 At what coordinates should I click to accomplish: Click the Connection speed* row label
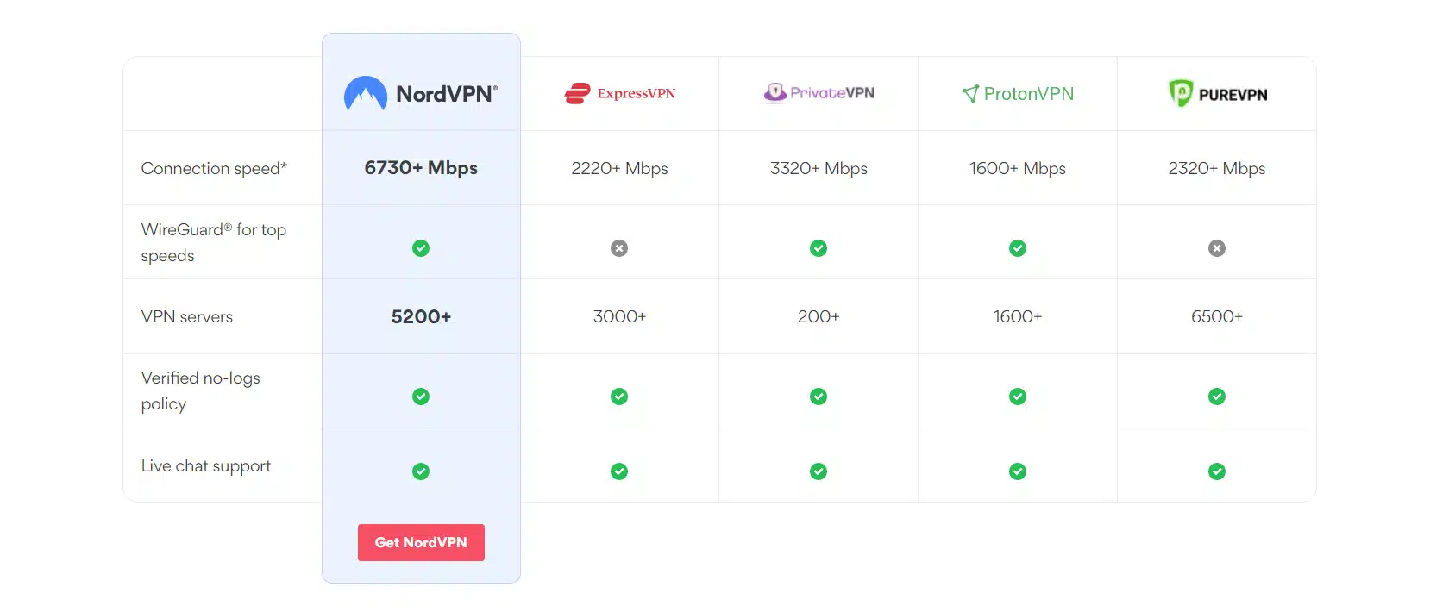tap(214, 168)
